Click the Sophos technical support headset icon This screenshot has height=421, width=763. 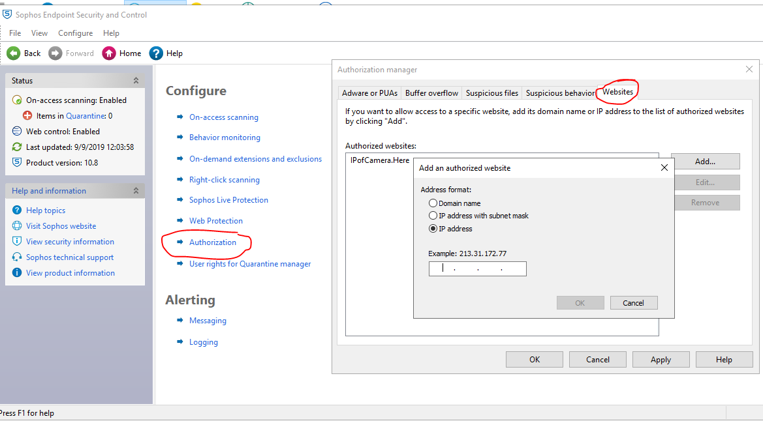pos(17,257)
